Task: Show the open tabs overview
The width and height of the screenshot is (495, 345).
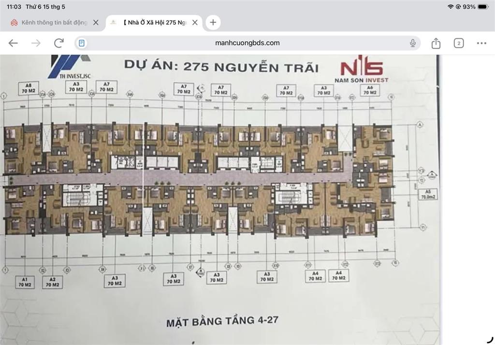Action: point(459,43)
